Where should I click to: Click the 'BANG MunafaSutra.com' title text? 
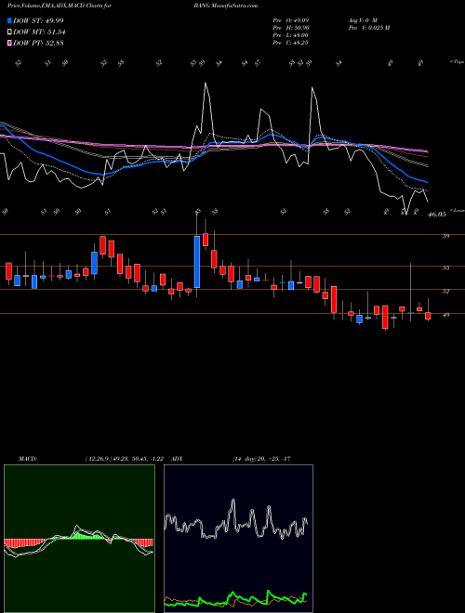click(225, 6)
